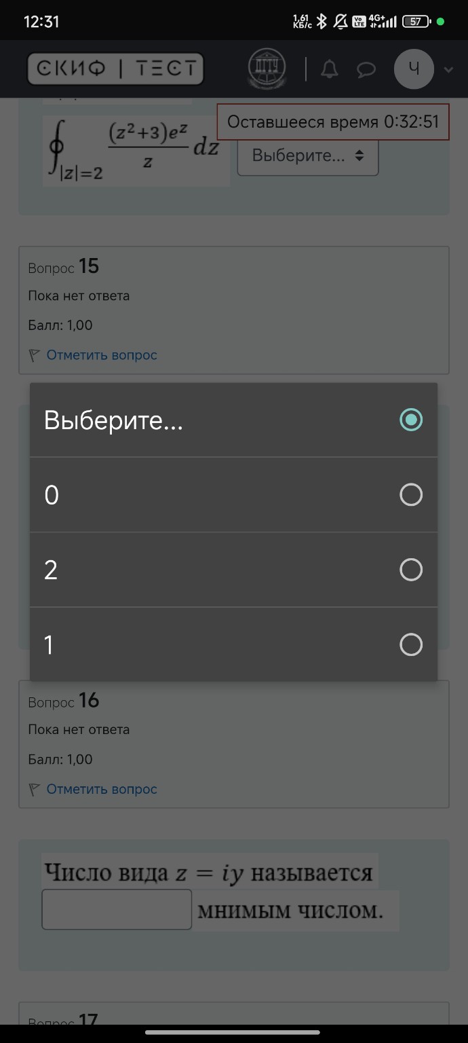
Task: Expand the user menu chevron arrow
Action: [448, 69]
